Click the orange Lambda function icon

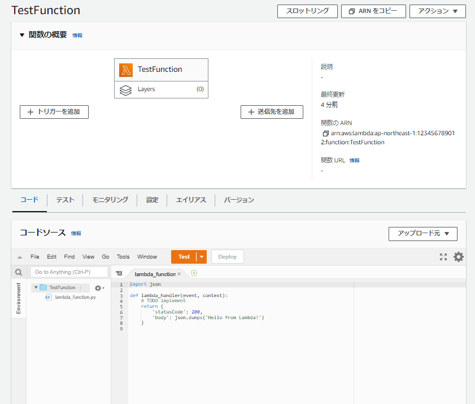[126, 70]
